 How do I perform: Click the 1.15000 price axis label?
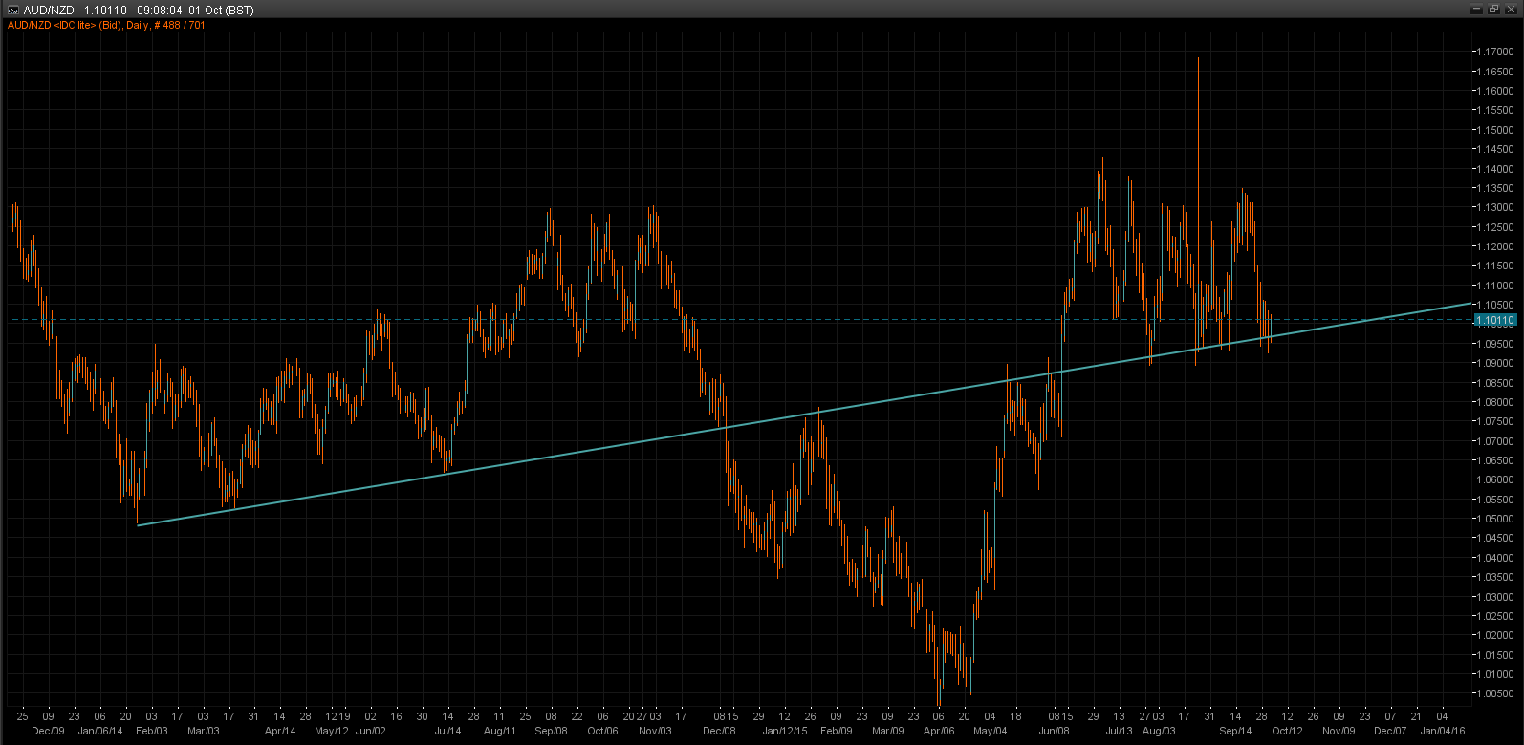[1496, 130]
